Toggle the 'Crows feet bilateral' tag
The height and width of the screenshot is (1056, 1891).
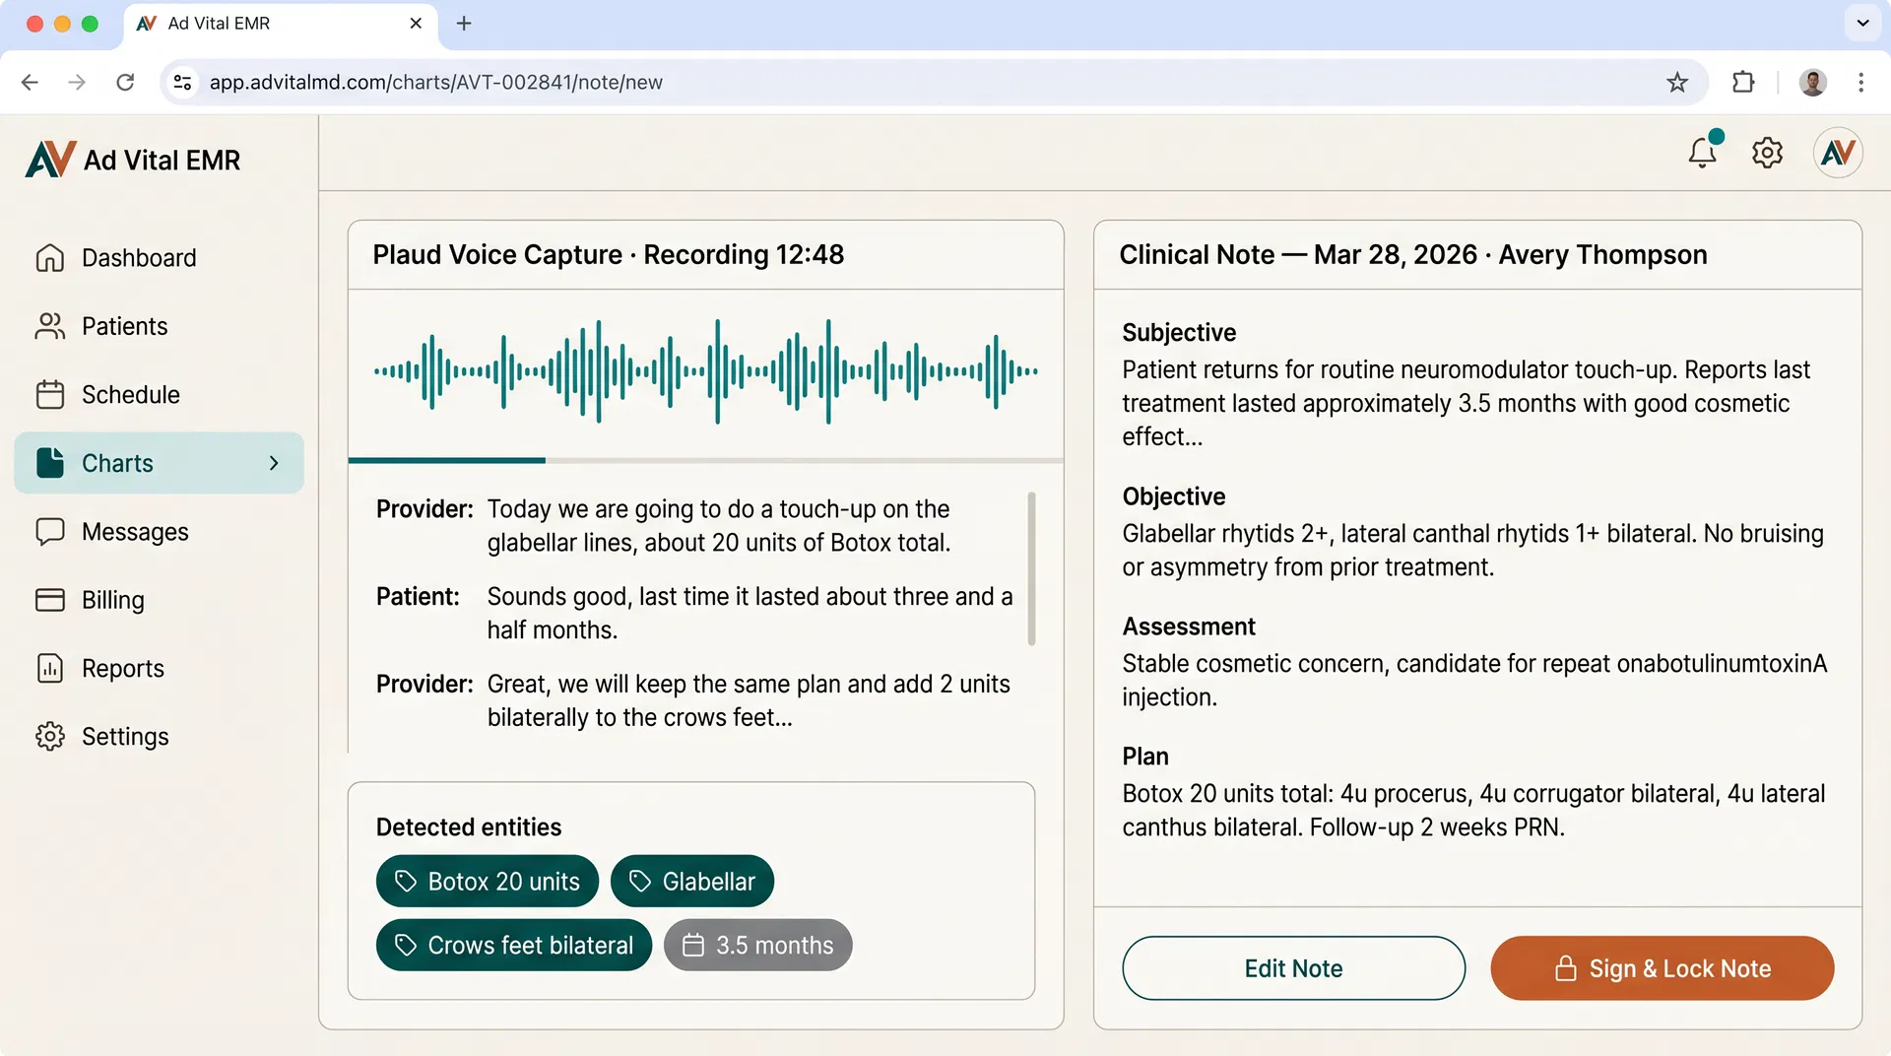[513, 945]
